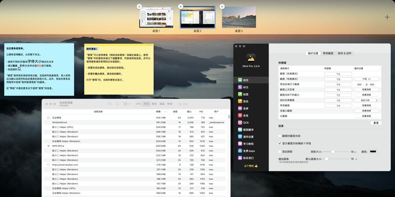
Task: Select the CPU tab in Activity Monitor
Action: [139, 104]
